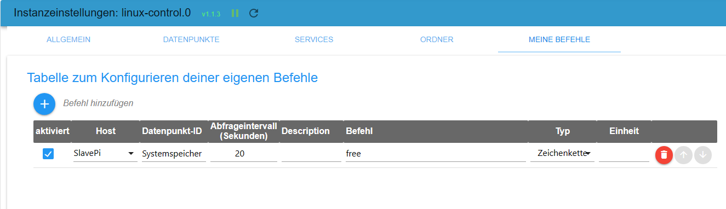Move the command row up
The image size is (726, 209).
coord(683,155)
